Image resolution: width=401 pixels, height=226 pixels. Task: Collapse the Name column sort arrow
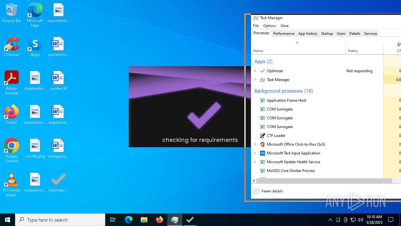click(297, 43)
